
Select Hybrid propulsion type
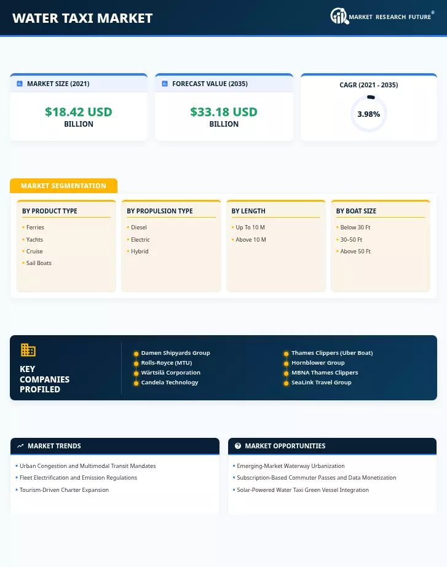point(140,251)
